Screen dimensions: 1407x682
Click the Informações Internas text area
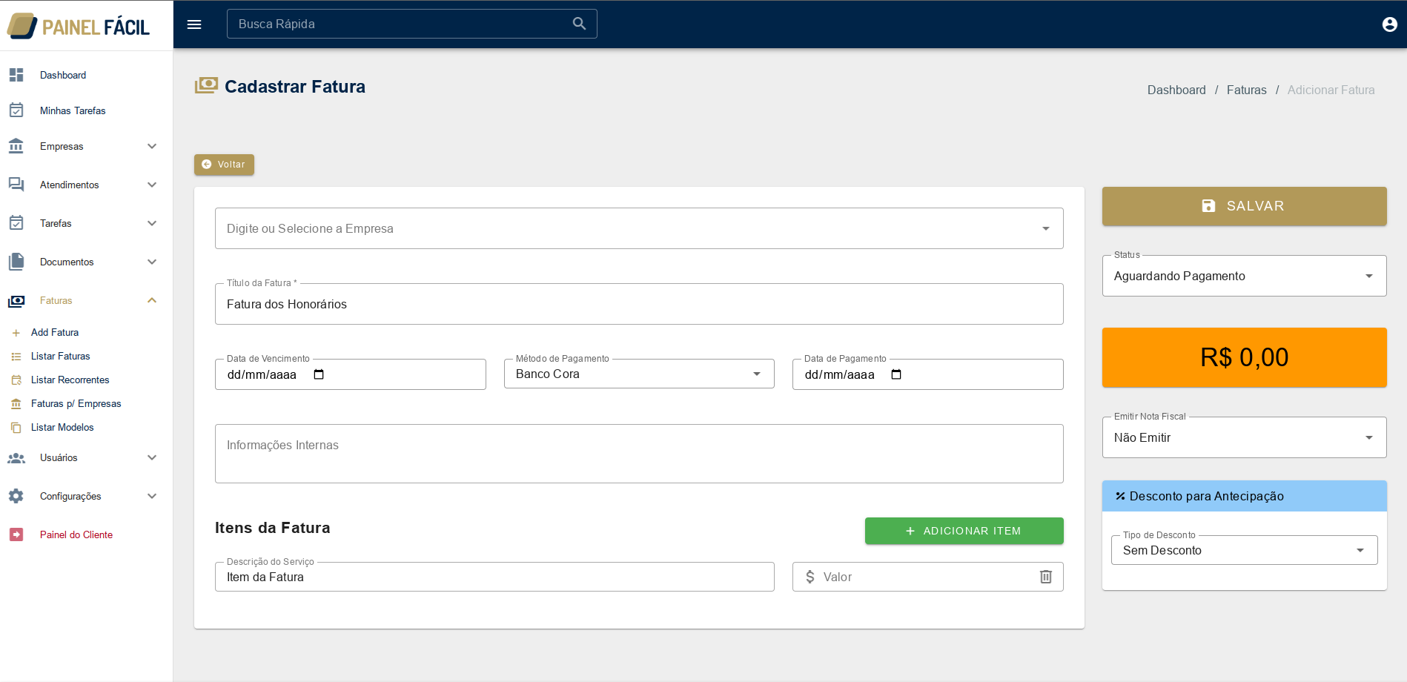639,454
